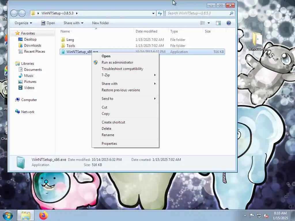The image size is (295, 221).
Task: Open Firefox from the taskbar
Action: pos(44,215)
